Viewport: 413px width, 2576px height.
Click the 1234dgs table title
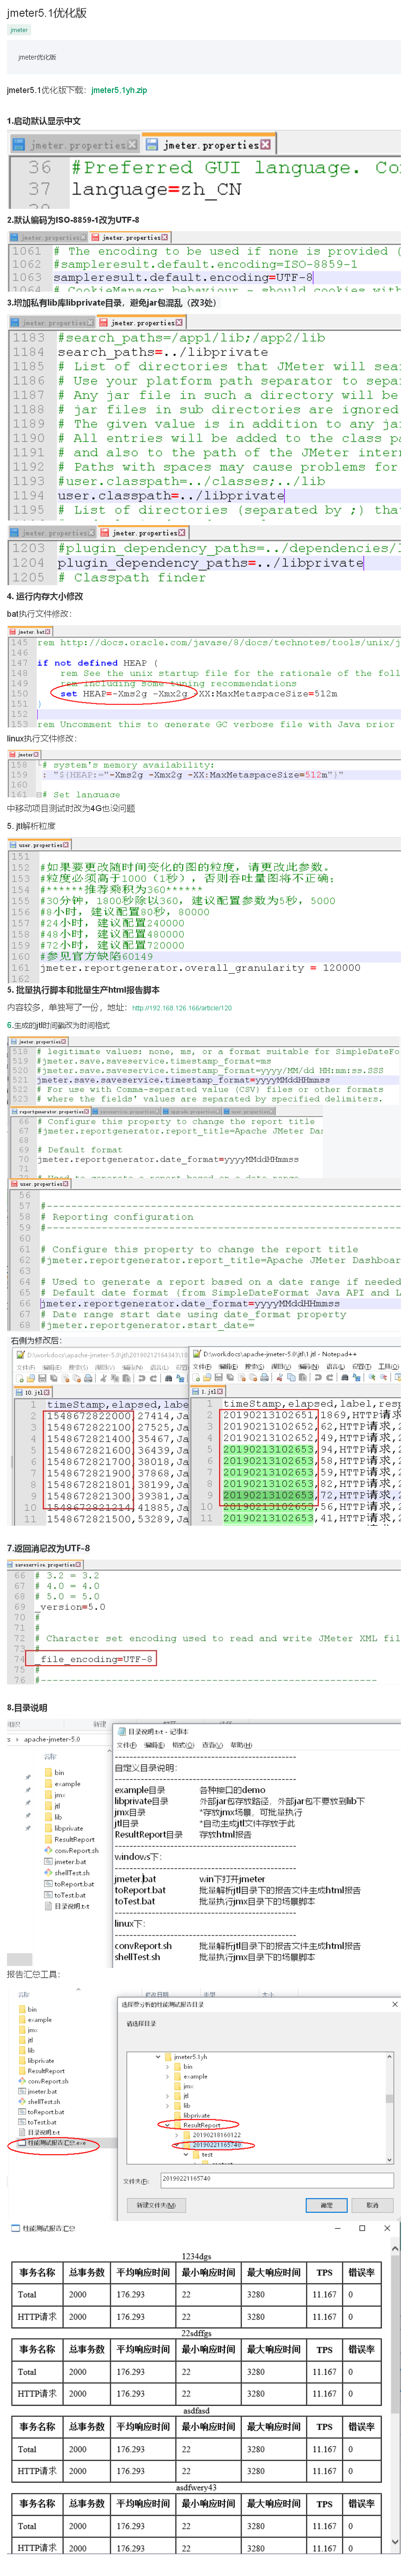pyautogui.click(x=197, y=2257)
